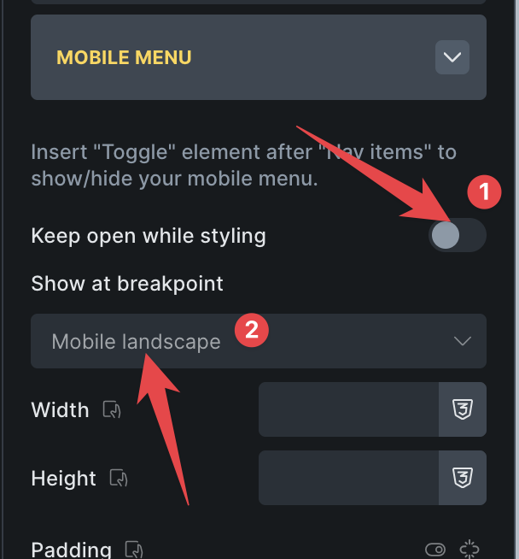Click the dashed circle icon for Padding
Viewport: 519px width, 559px height.
(469, 550)
